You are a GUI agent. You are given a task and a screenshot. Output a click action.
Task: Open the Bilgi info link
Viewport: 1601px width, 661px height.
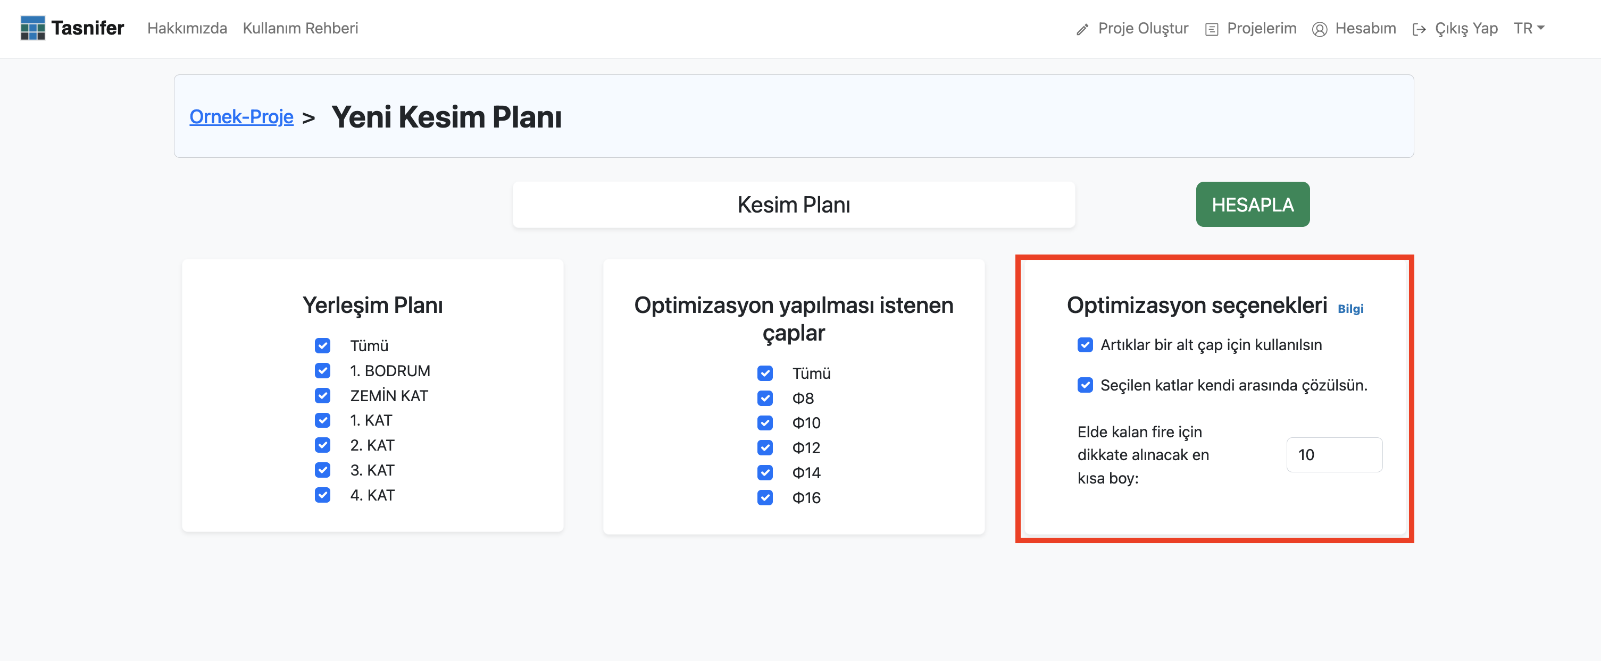[x=1350, y=309]
